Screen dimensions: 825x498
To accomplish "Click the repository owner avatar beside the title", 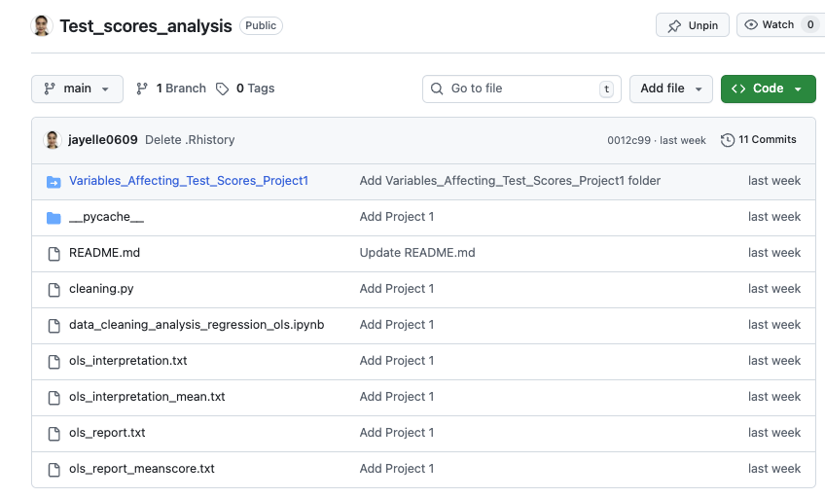I will (x=42, y=26).
